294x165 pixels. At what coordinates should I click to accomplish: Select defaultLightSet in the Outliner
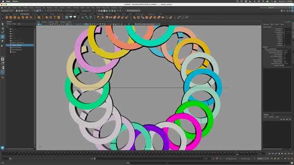[x=17, y=48]
